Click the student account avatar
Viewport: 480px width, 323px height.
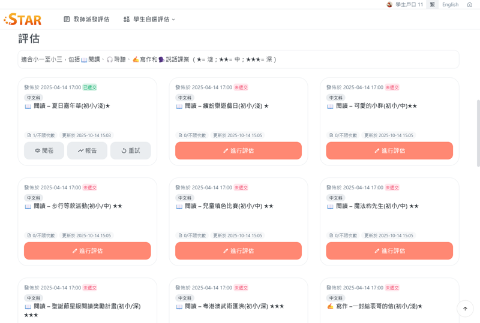[x=389, y=5]
